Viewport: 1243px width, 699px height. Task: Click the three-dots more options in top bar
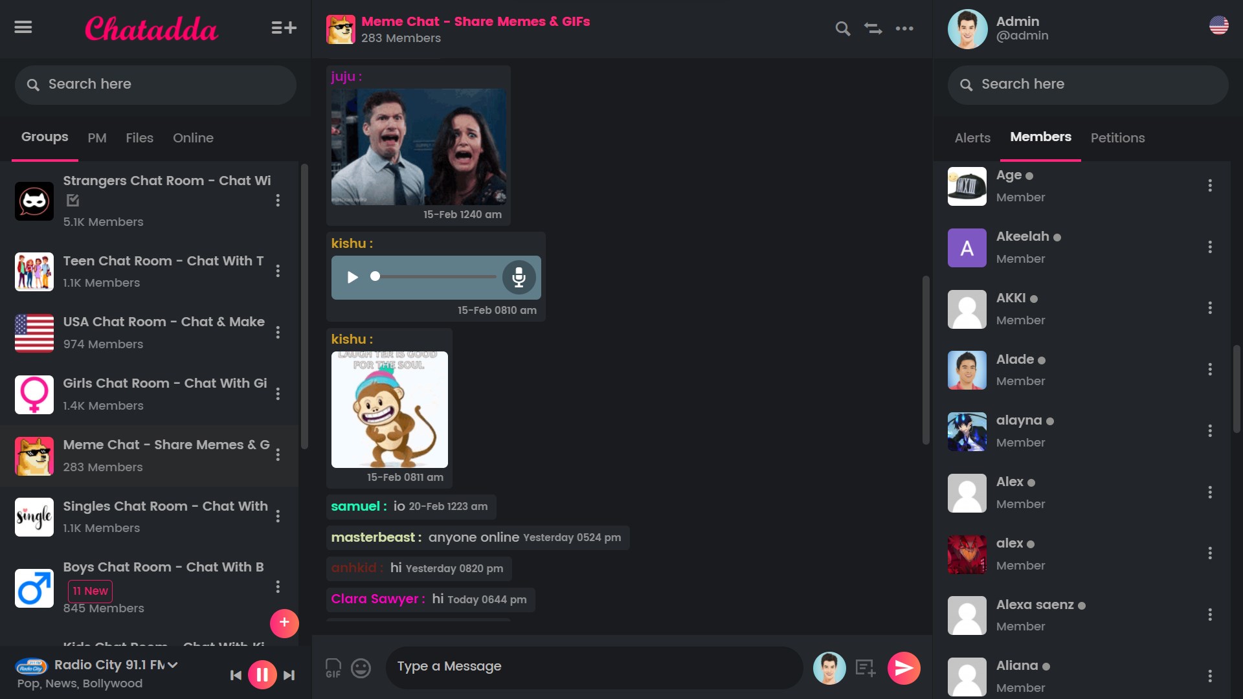click(x=905, y=28)
